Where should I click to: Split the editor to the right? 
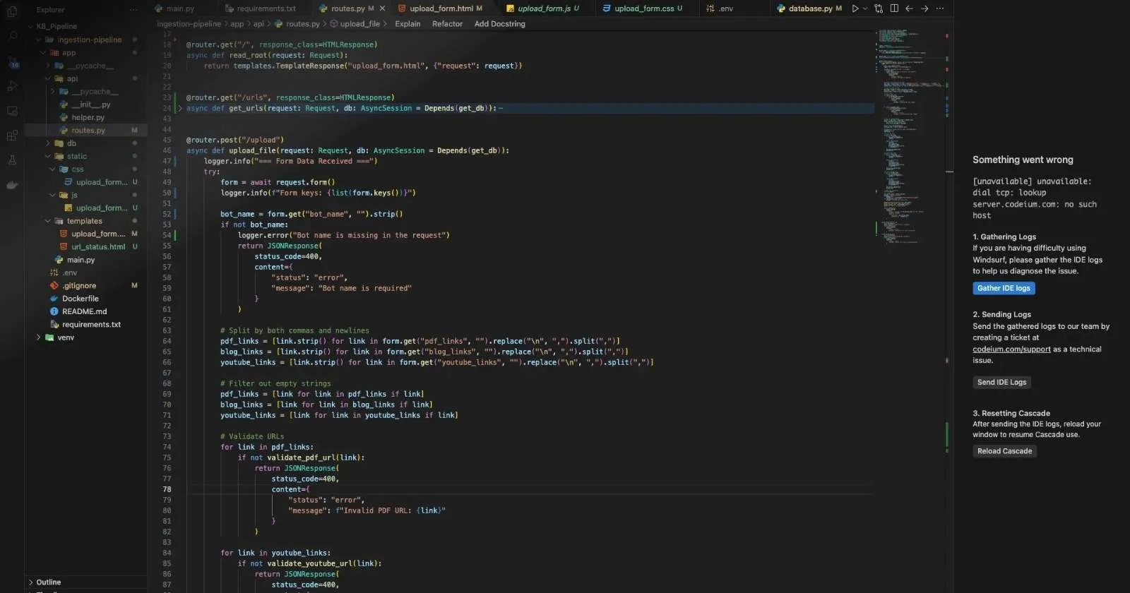[x=894, y=8]
